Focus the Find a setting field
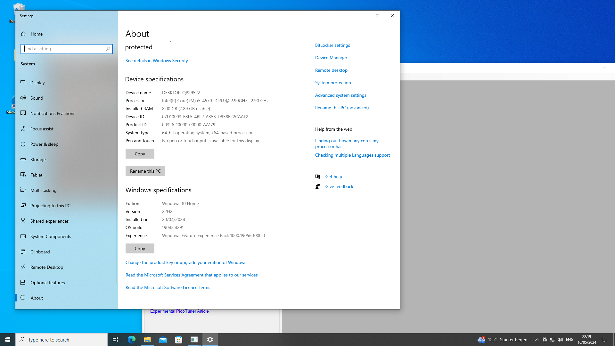 coord(67,49)
